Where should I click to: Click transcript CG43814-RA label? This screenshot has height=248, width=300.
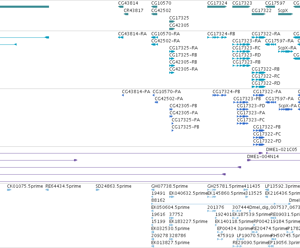pos(133,34)
